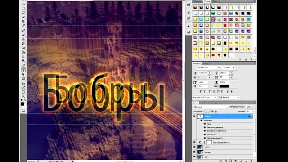The width and height of the screenshot is (288, 162).
Task: Select the Zoom magnifier tool
Action: [x=23, y=96]
